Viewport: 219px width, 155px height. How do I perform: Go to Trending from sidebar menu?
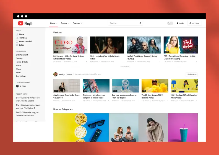click(x=23, y=38)
